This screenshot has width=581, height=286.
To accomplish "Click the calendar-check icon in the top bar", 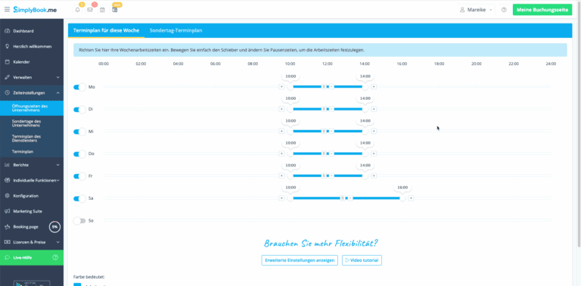I will coord(102,10).
